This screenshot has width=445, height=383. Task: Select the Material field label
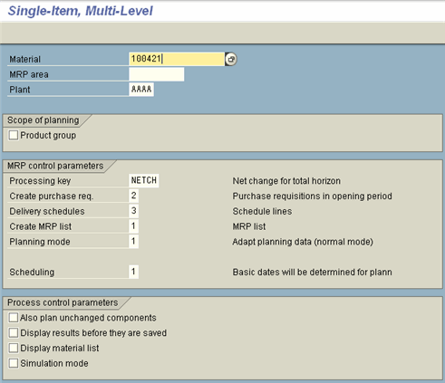(x=25, y=59)
